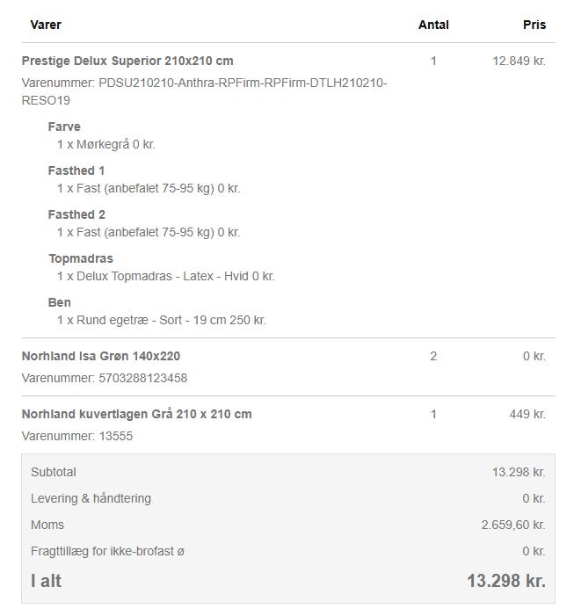
Task: Click the Fasthed 1 option label
Action: 76,170
